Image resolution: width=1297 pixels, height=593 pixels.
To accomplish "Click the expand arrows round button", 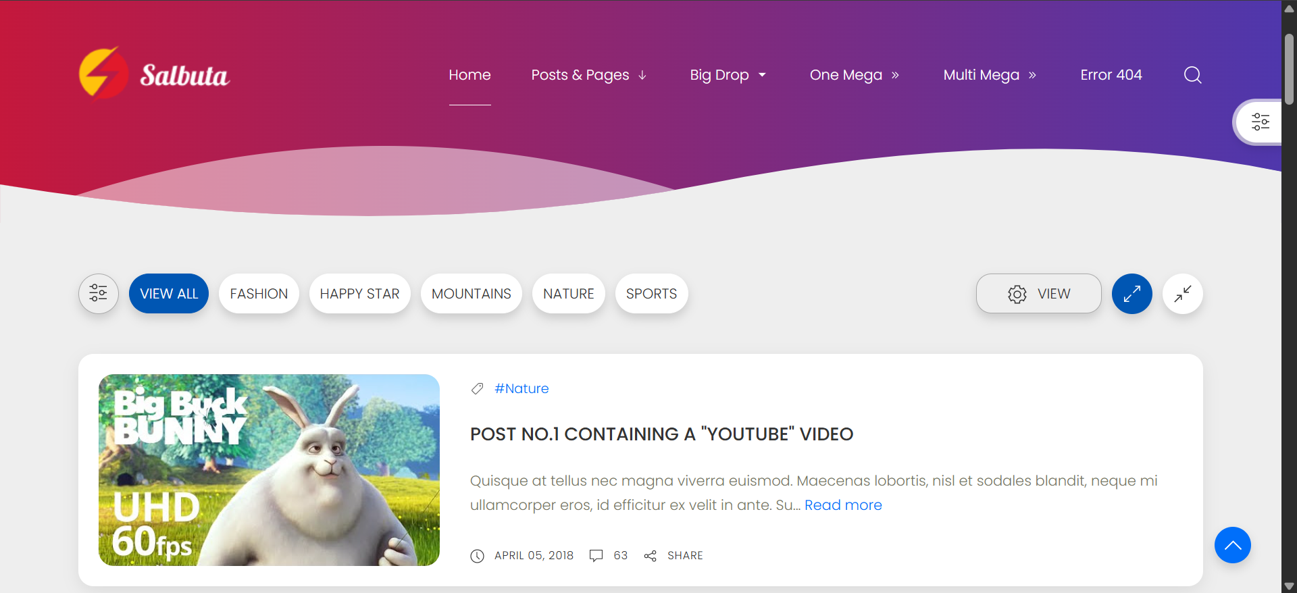I will 1132,294.
